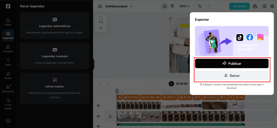
Task: Click the timeline playhead marker
Action: 117,91
